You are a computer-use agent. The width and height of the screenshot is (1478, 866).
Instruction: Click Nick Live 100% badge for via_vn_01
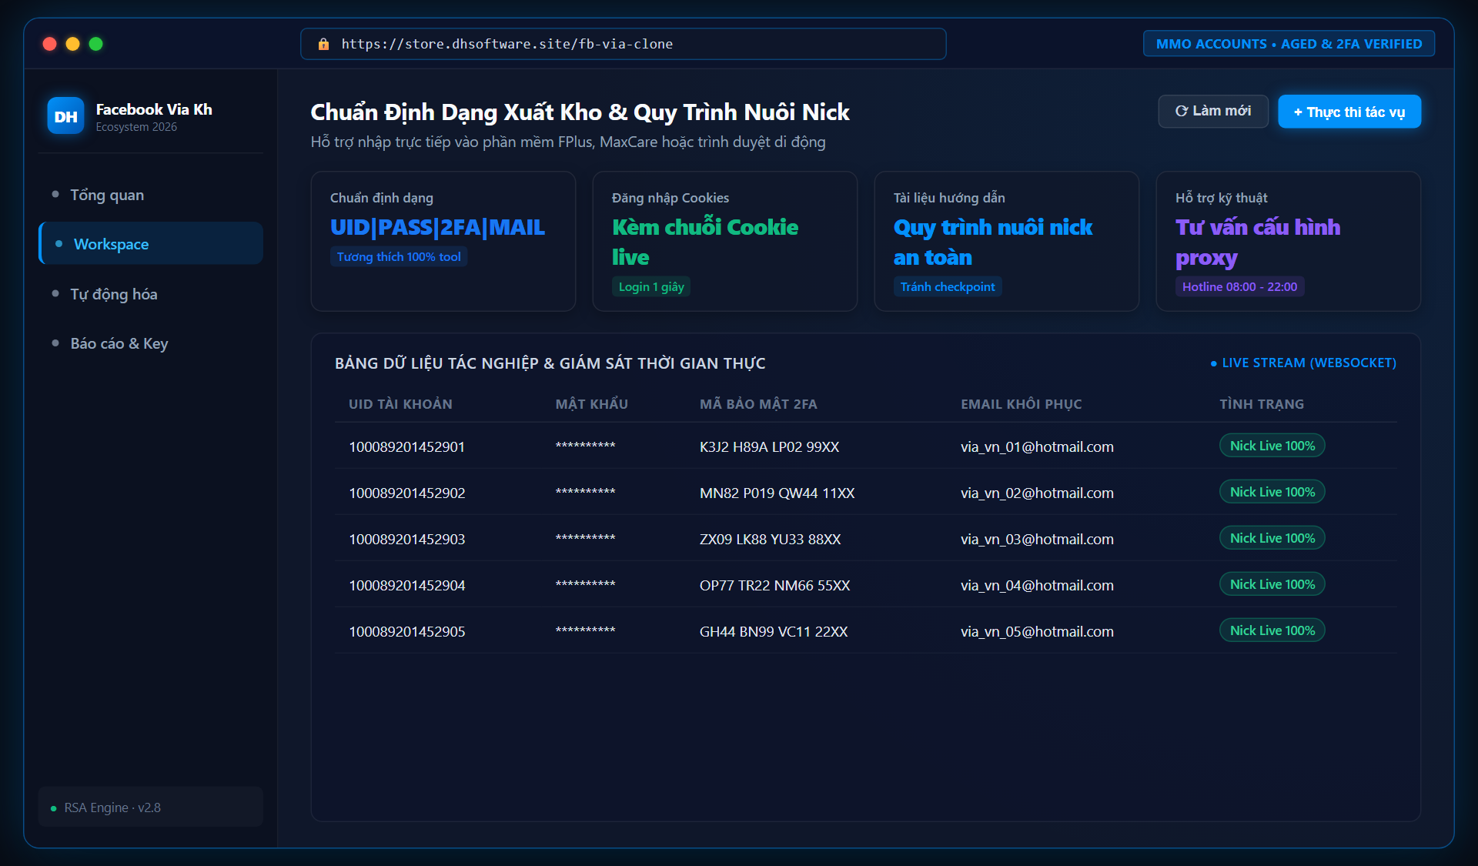(1272, 446)
